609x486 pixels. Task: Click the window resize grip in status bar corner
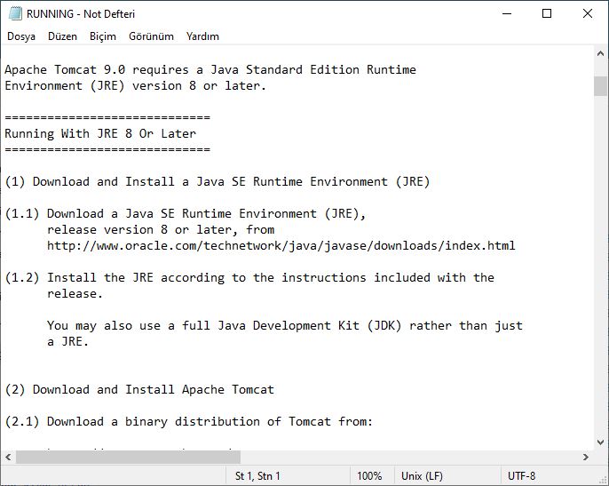(603, 480)
